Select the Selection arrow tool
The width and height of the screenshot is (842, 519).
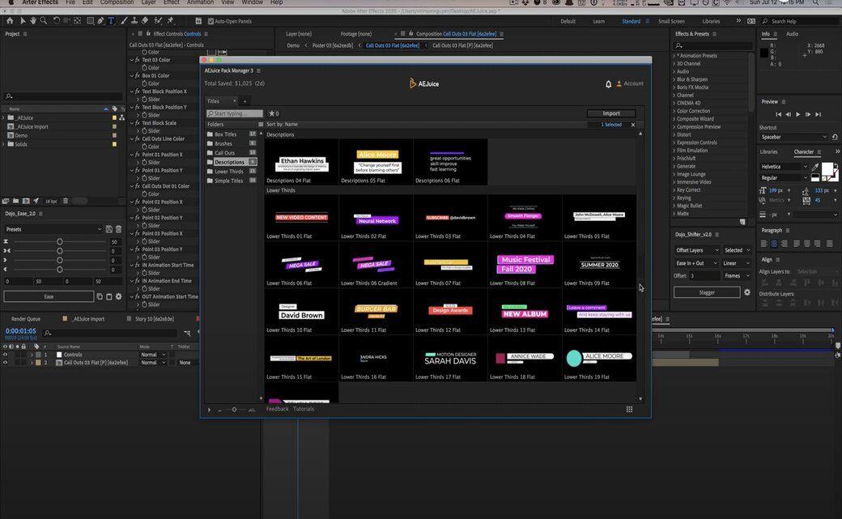(x=23, y=21)
